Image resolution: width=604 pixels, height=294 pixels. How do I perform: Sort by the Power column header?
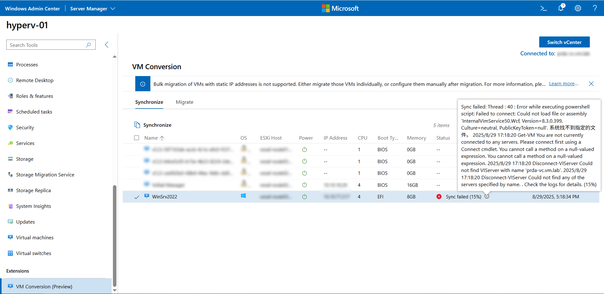[306, 138]
